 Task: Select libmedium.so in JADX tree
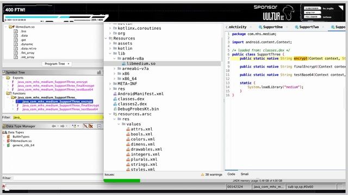pyautogui.click(x=141, y=64)
